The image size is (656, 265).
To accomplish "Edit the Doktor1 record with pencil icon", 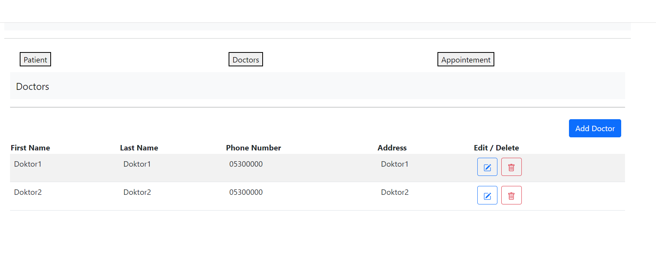I will (487, 167).
